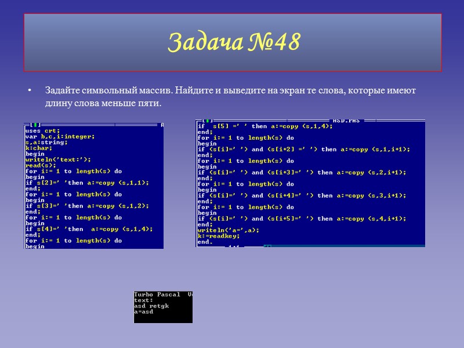Click the line 'k:=readkey;'
Image resolution: width=464 pixels, height=348 pixels.
coord(219,236)
